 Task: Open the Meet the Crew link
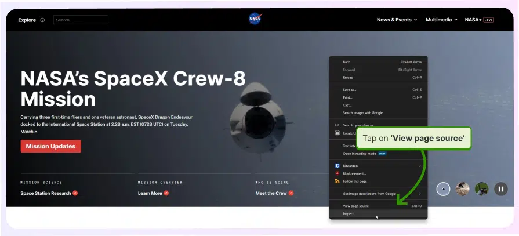point(271,193)
